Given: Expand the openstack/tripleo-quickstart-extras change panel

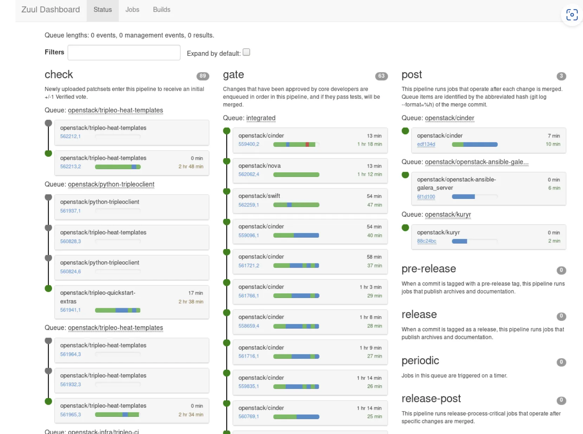Looking at the screenshot, I should click(x=132, y=302).
